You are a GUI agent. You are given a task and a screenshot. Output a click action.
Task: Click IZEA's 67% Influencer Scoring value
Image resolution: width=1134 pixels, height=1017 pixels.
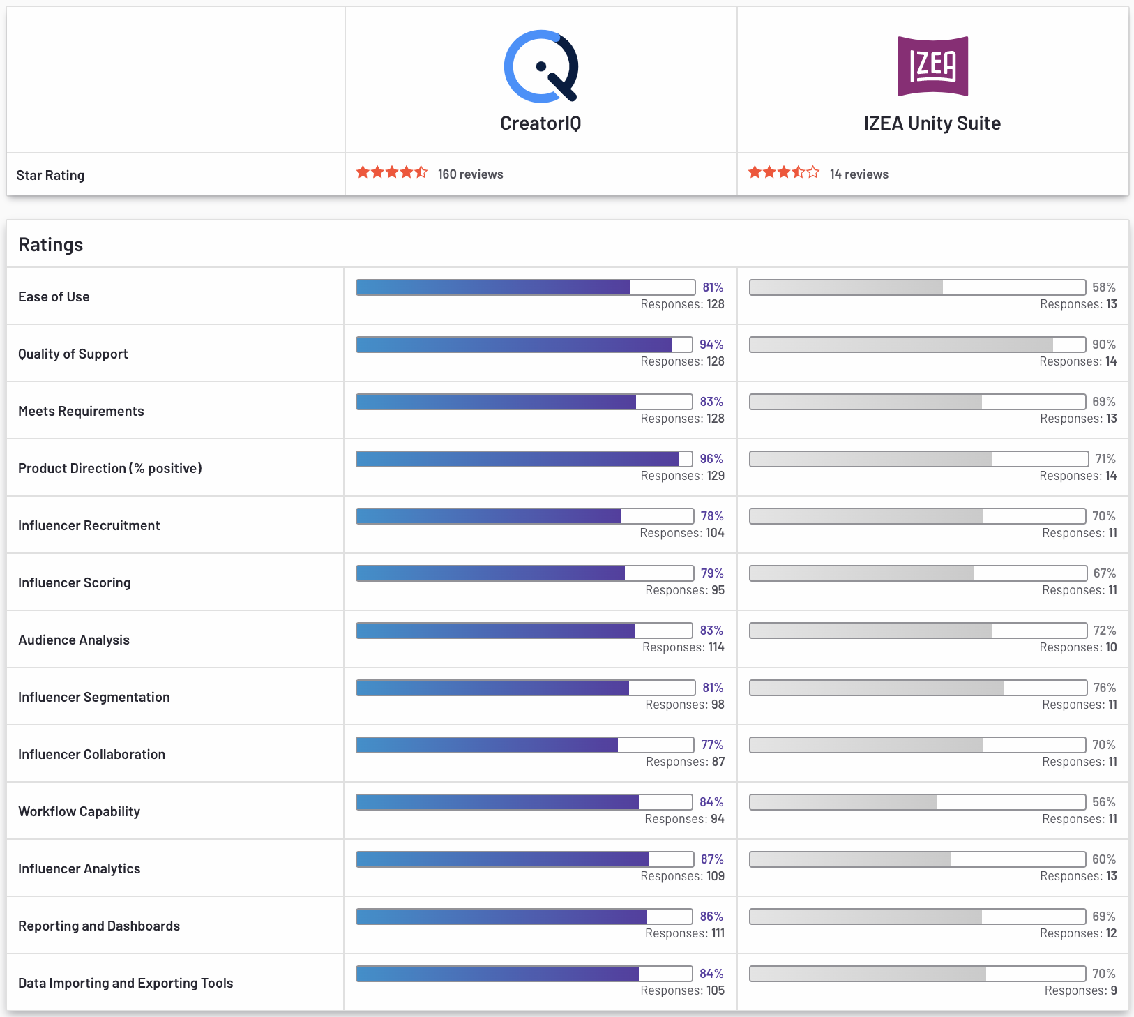coord(1105,573)
